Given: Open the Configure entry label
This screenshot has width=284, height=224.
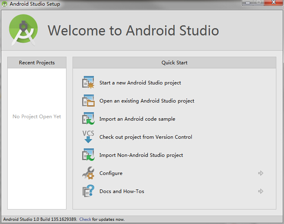Looking at the screenshot, I should [111, 173].
